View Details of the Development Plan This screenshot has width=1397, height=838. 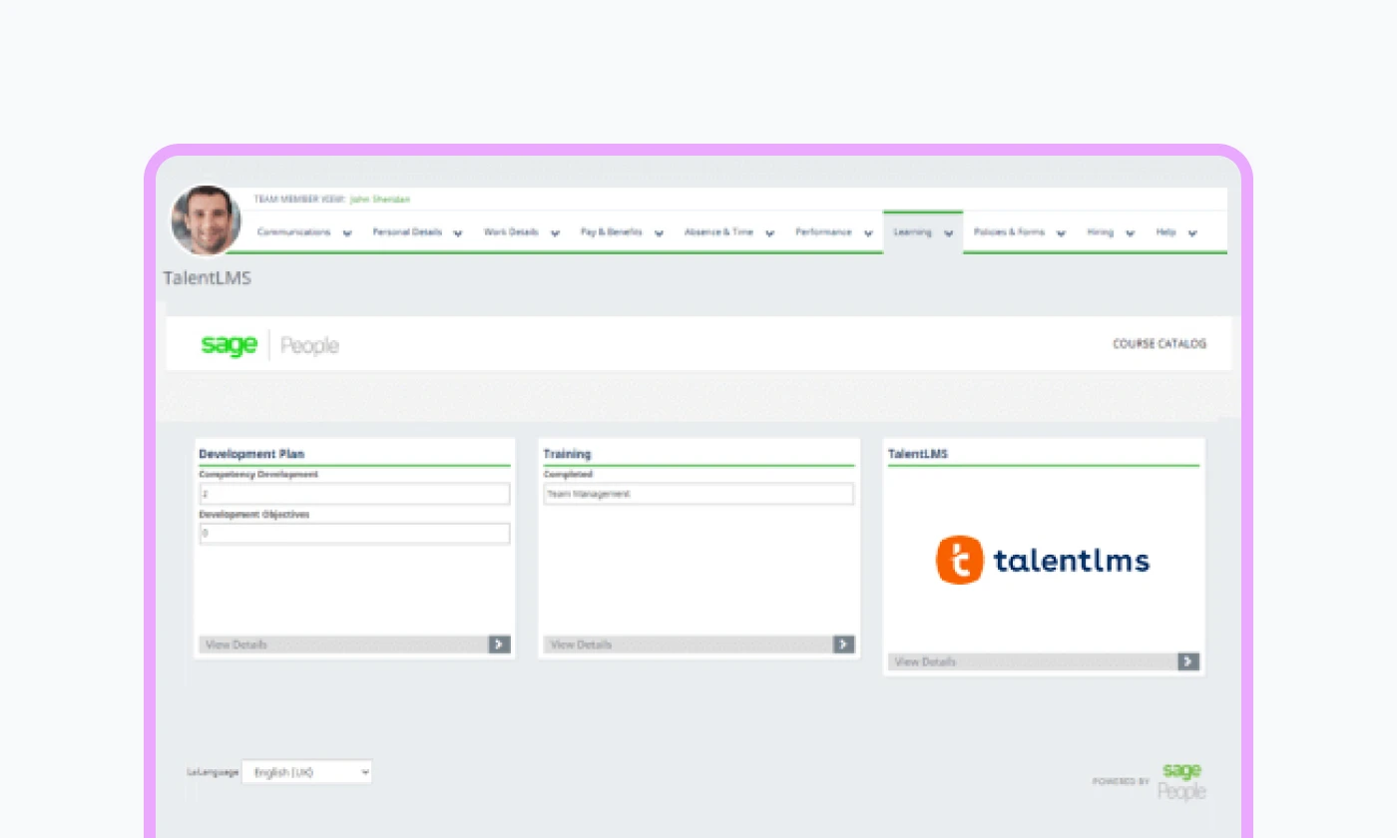point(236,644)
